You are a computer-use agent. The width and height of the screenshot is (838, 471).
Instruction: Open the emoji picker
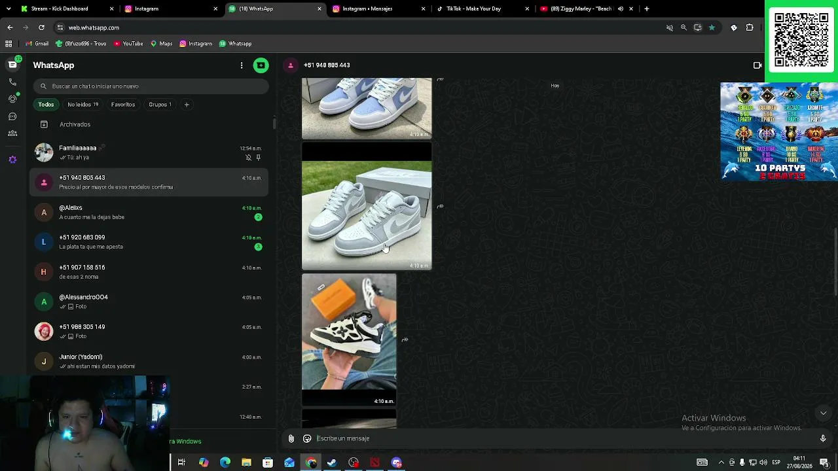[307, 438]
